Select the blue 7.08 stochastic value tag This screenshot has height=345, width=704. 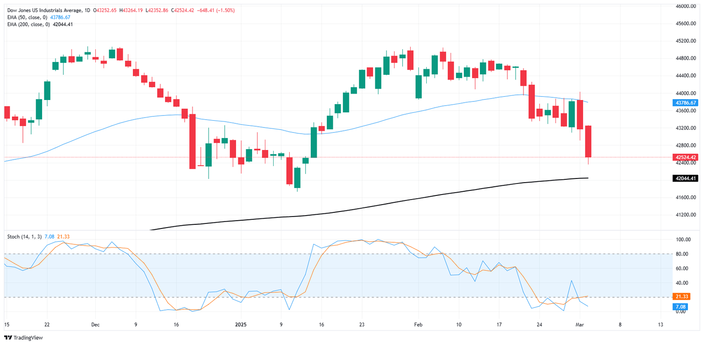[x=682, y=306]
